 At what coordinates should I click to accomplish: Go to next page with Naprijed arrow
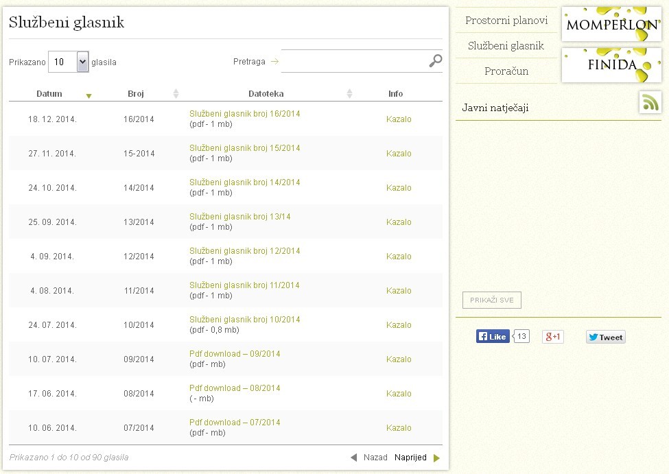[436, 458]
